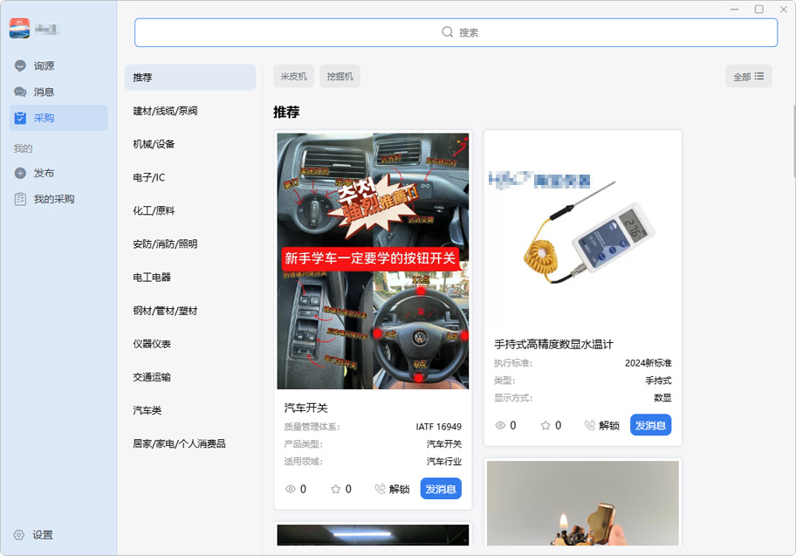Toggle star favorite on 水温计 card

click(546, 425)
